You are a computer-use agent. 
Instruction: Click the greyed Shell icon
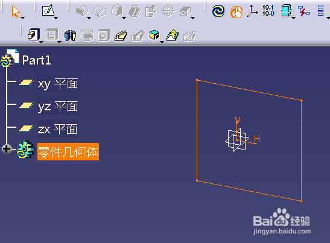135,11
